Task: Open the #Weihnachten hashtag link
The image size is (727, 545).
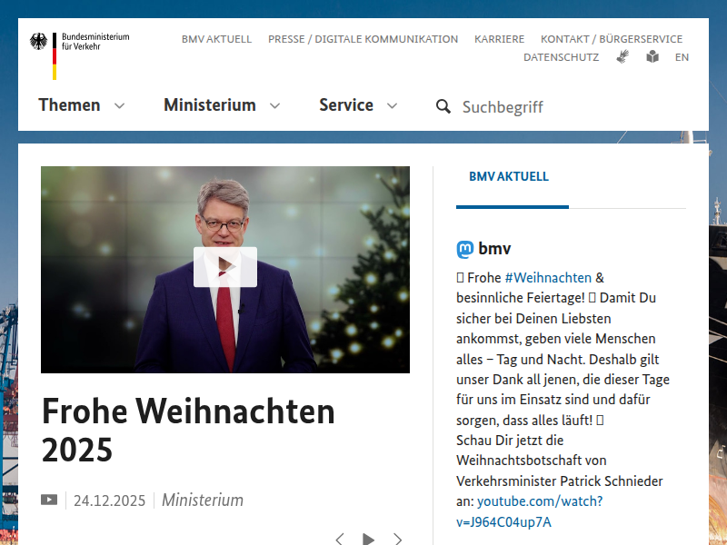Action: [x=548, y=278]
